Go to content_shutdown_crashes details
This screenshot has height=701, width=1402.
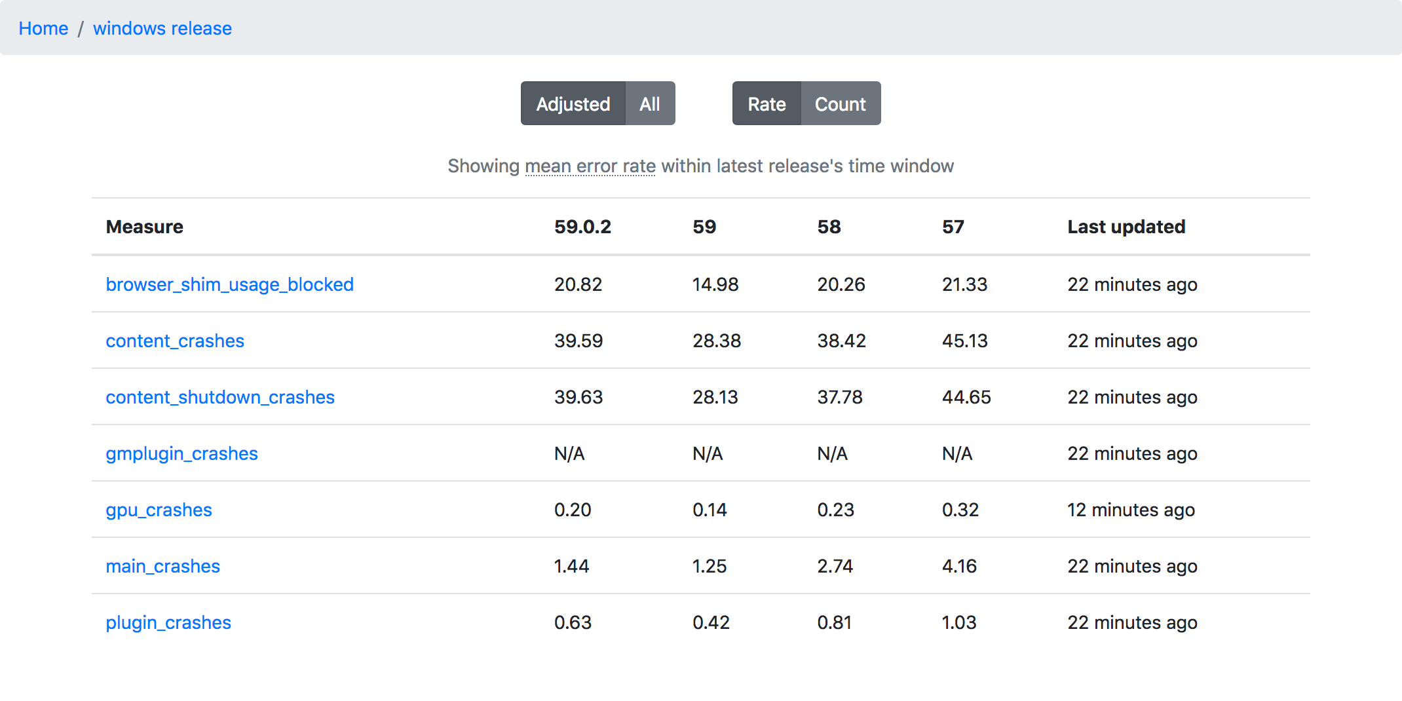pyautogui.click(x=220, y=397)
